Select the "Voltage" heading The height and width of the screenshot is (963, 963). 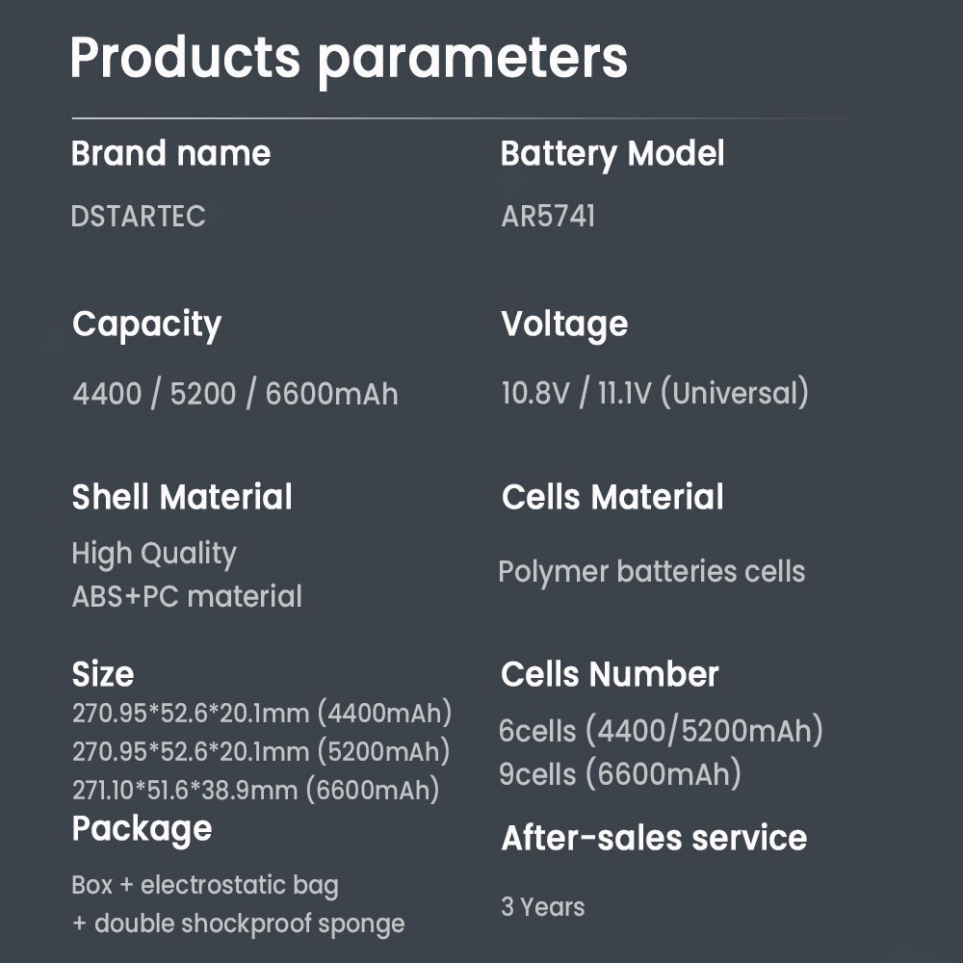(564, 324)
